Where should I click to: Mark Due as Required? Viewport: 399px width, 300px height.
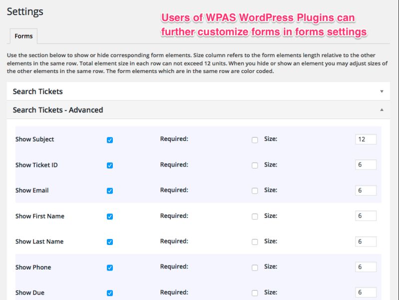click(255, 293)
